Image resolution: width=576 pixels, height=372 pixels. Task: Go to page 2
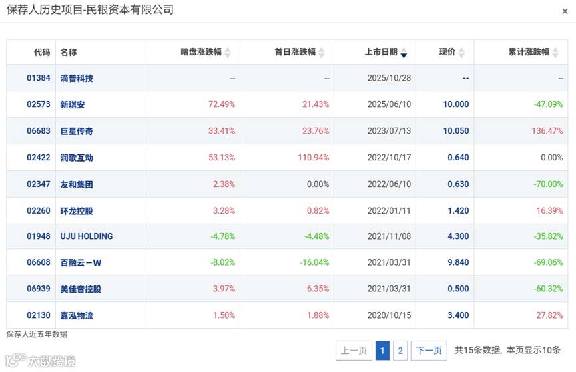click(400, 350)
